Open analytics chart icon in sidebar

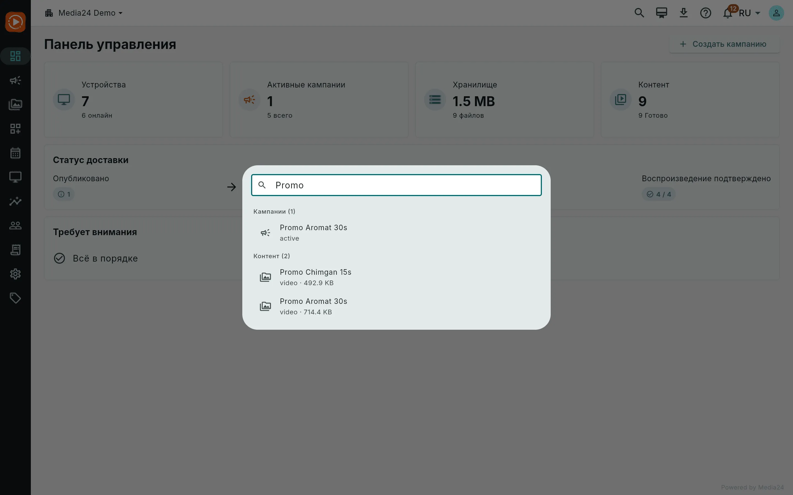(x=15, y=201)
